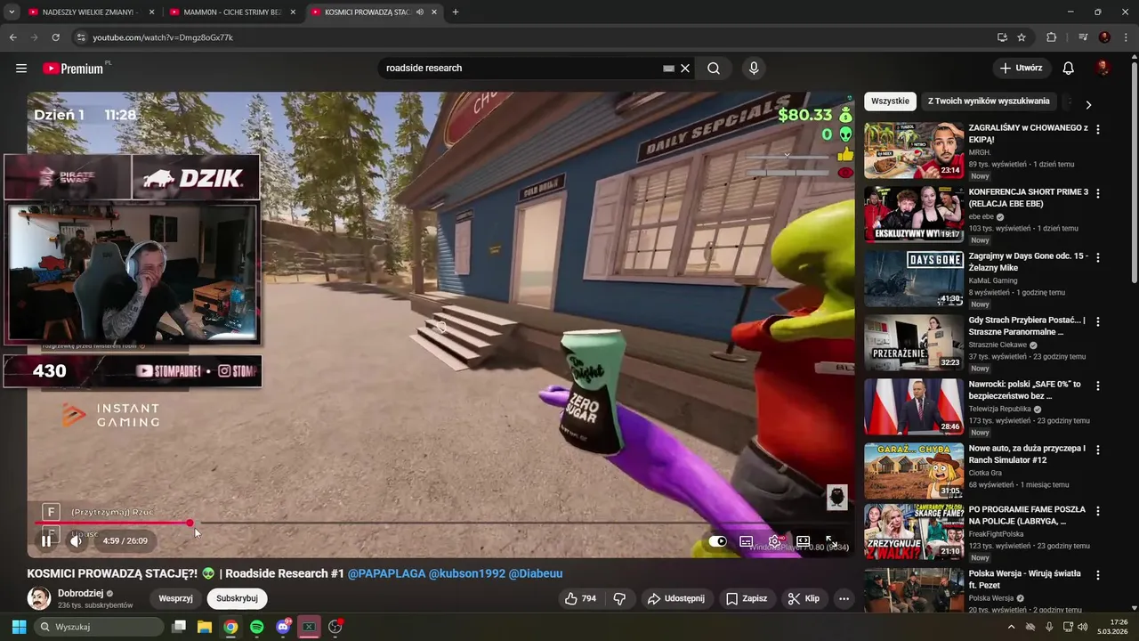Image resolution: width=1139 pixels, height=641 pixels.
Task: Open Dobrodziej channel avatar
Action: 39,598
